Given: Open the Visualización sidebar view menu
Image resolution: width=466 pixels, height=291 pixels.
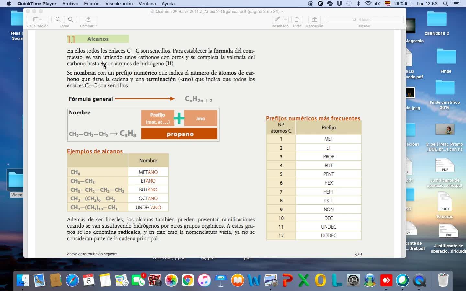Looking at the screenshot, I should (x=37, y=19).
